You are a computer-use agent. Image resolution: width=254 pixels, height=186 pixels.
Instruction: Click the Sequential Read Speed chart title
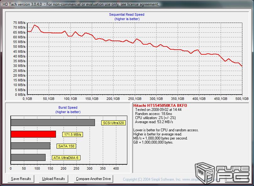[x=127, y=14]
